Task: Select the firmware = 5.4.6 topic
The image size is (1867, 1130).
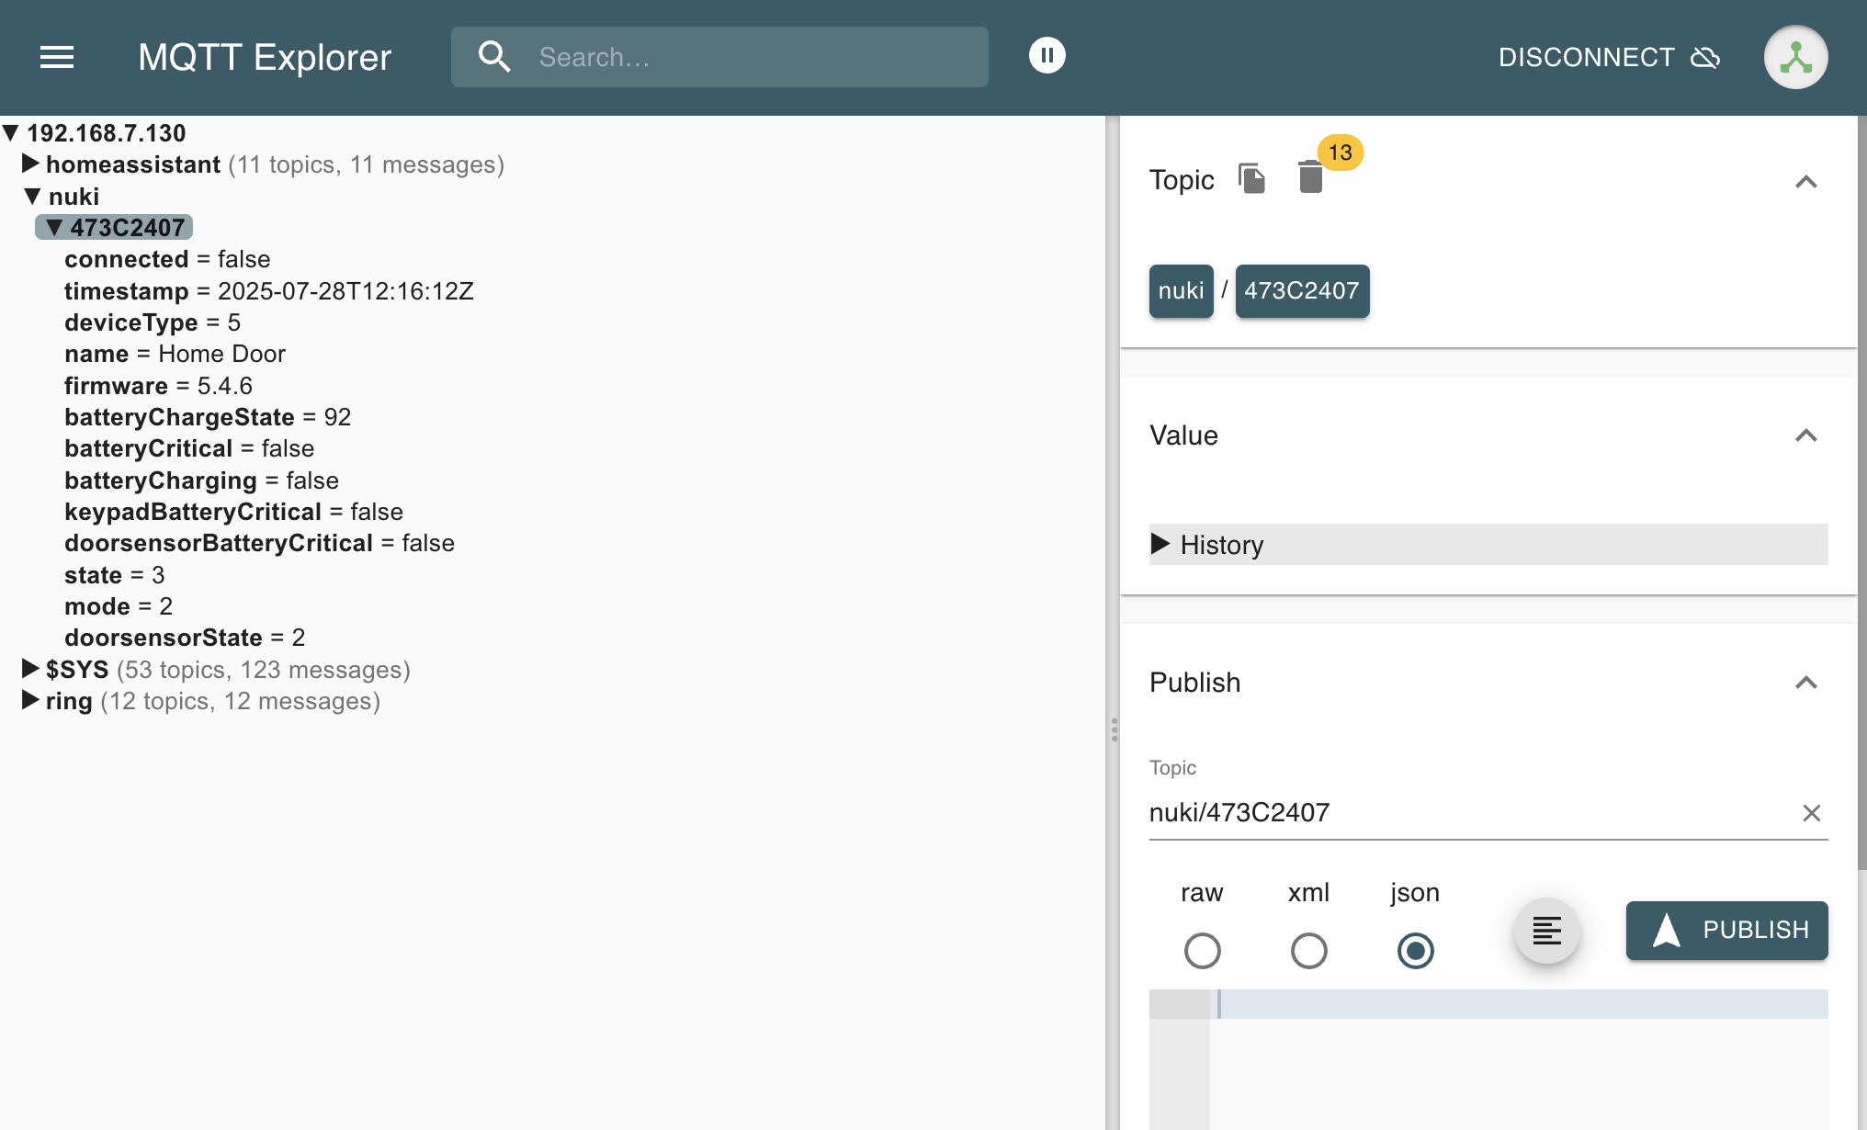Action: [x=158, y=386]
